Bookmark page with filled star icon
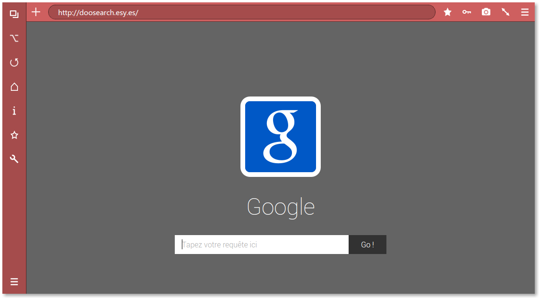 [447, 12]
